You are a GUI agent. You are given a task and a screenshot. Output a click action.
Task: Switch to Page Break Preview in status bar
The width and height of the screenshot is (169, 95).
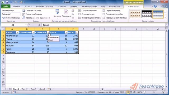pyautogui.click(x=134, y=92)
